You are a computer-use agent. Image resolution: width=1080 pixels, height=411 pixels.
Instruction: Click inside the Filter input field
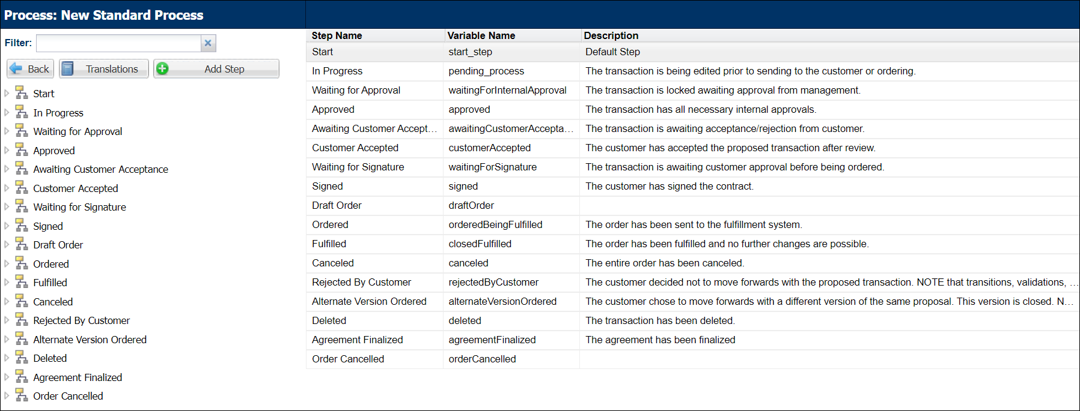(118, 43)
